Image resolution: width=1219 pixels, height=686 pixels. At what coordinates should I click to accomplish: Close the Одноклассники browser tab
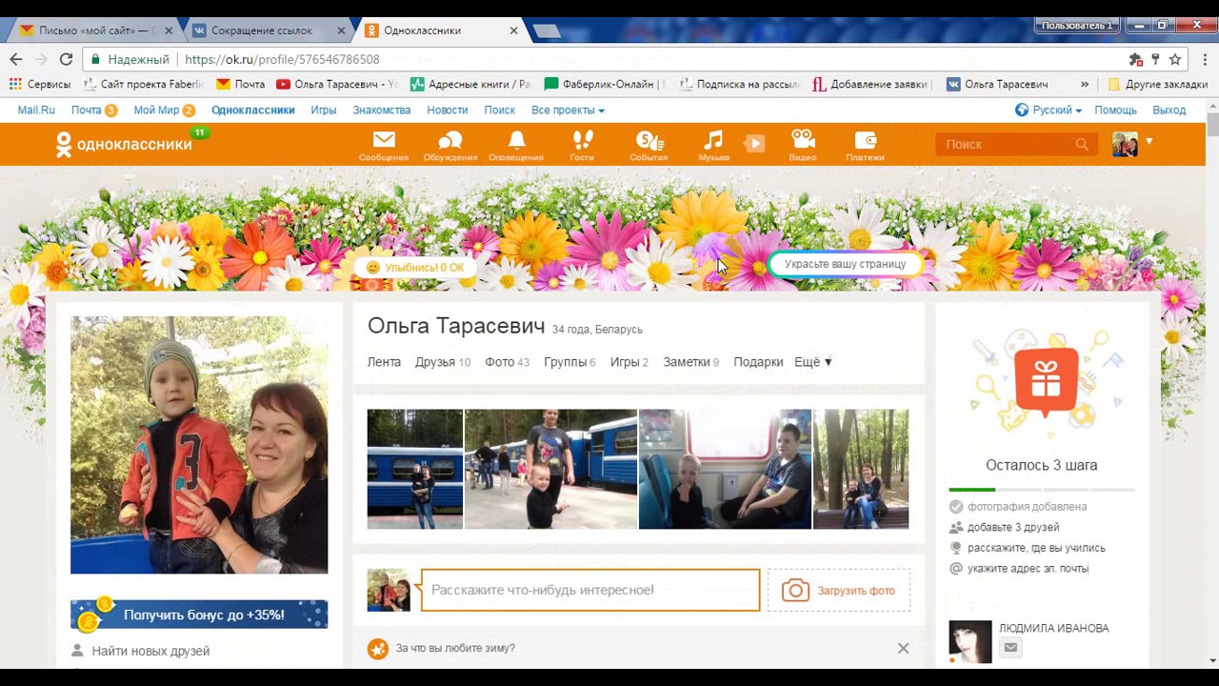pos(513,30)
